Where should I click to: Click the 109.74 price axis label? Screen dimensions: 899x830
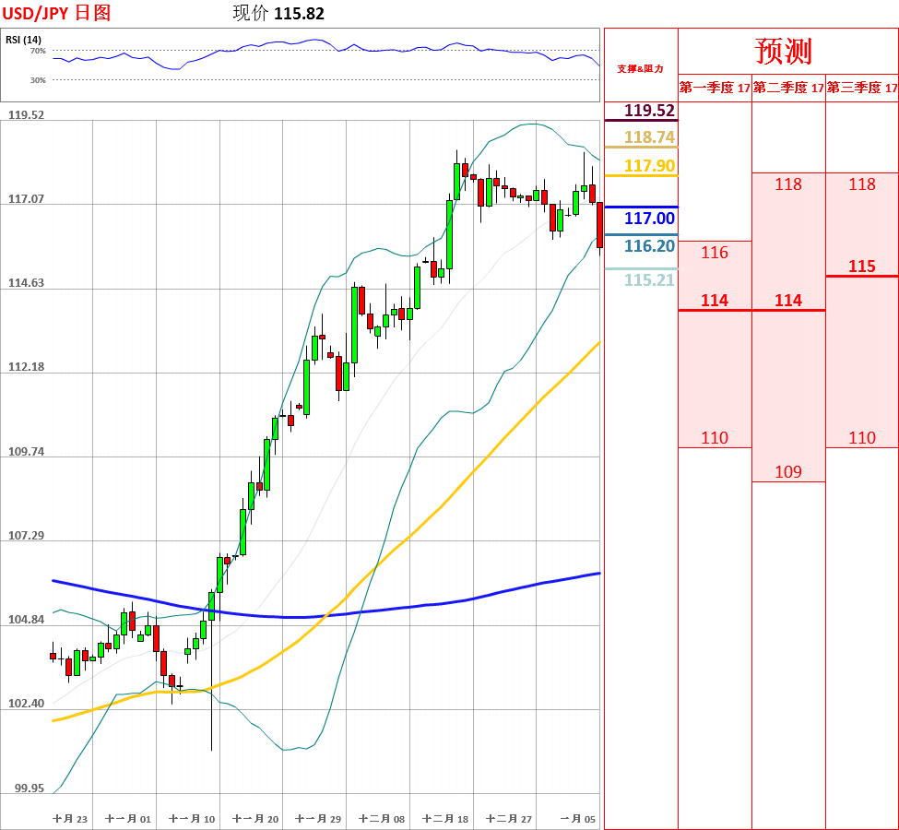(26, 451)
